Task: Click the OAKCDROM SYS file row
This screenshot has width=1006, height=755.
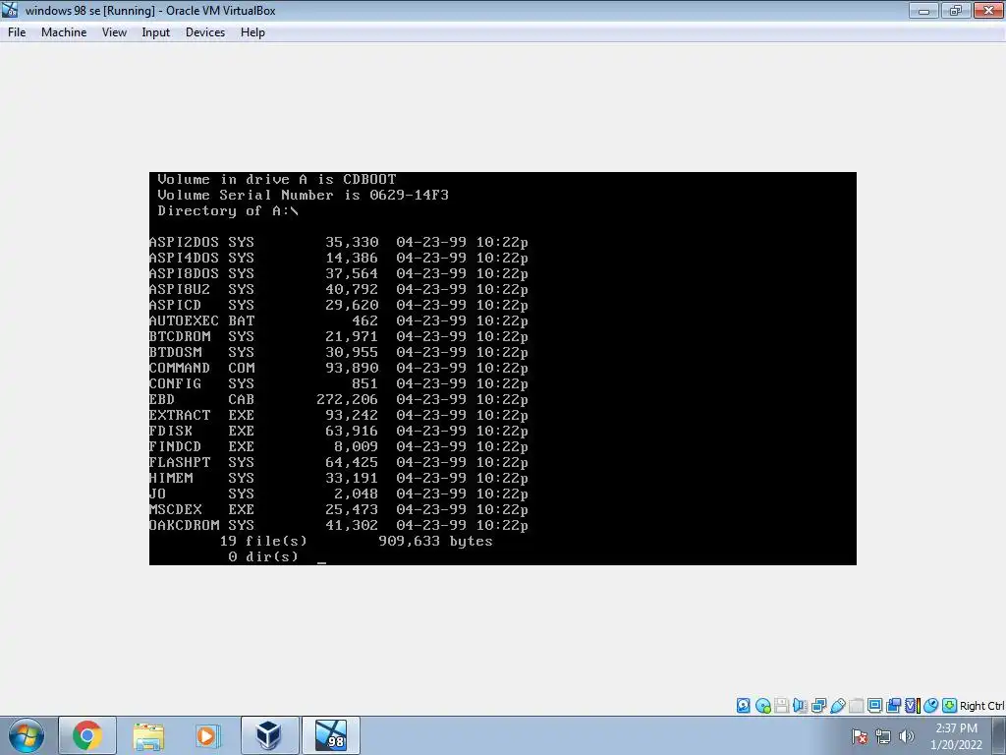Action: pos(339,525)
